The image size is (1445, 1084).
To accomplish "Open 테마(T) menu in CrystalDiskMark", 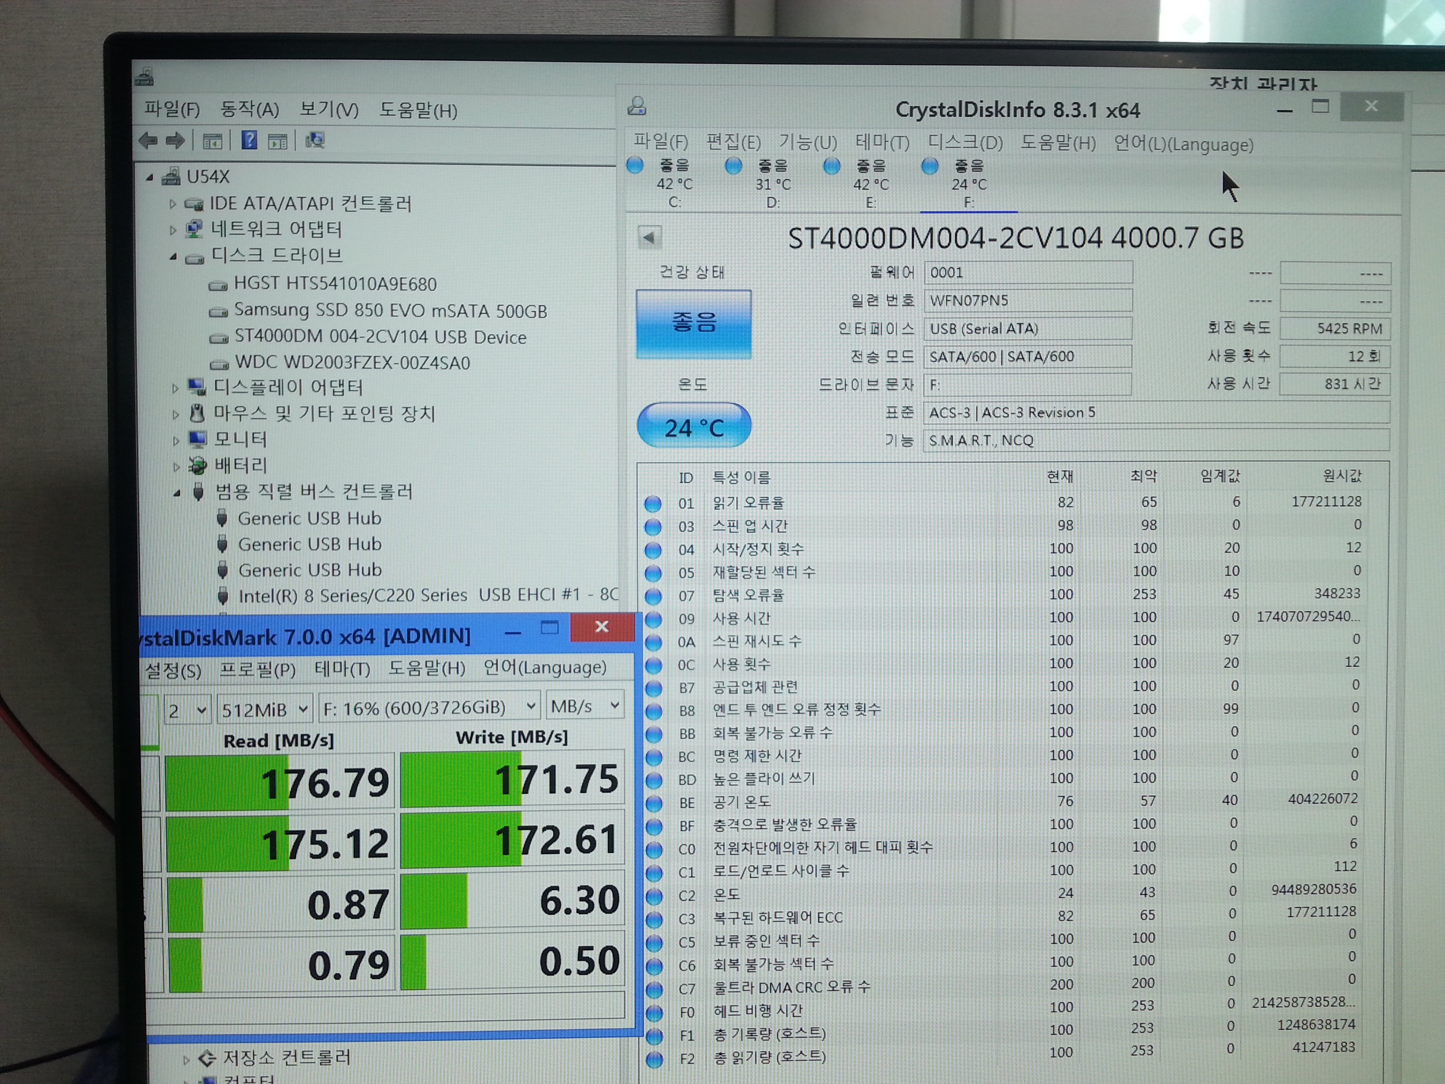I will (x=342, y=669).
